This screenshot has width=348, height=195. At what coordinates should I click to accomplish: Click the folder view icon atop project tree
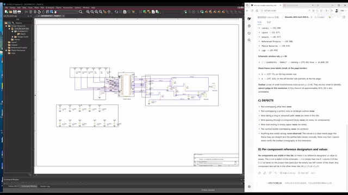6,23
